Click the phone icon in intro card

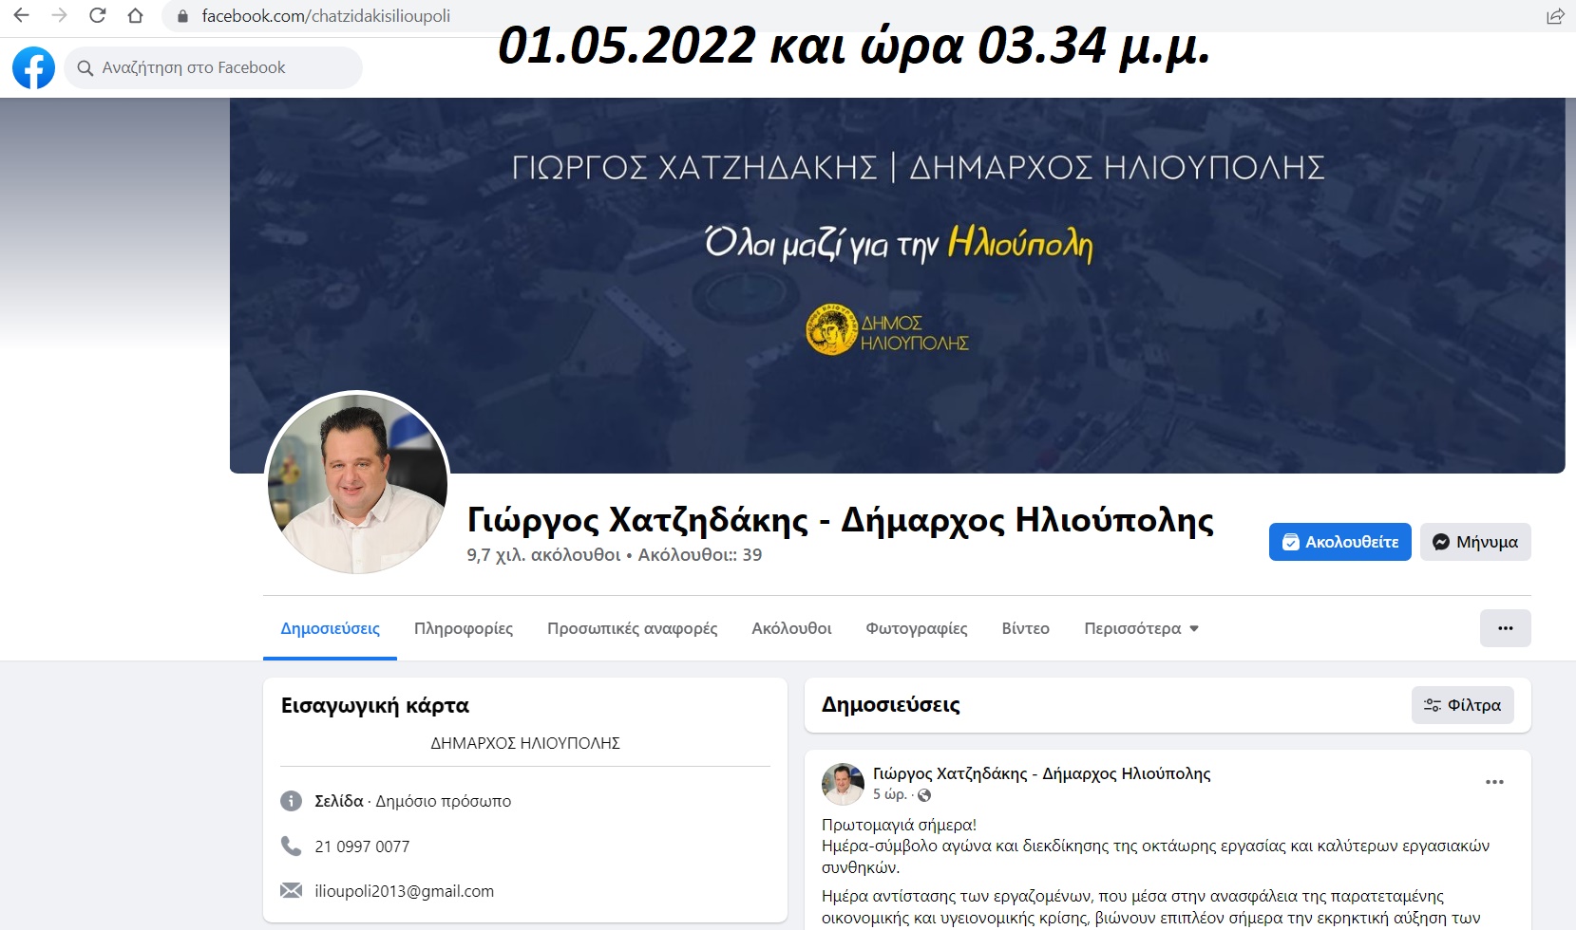point(291,846)
